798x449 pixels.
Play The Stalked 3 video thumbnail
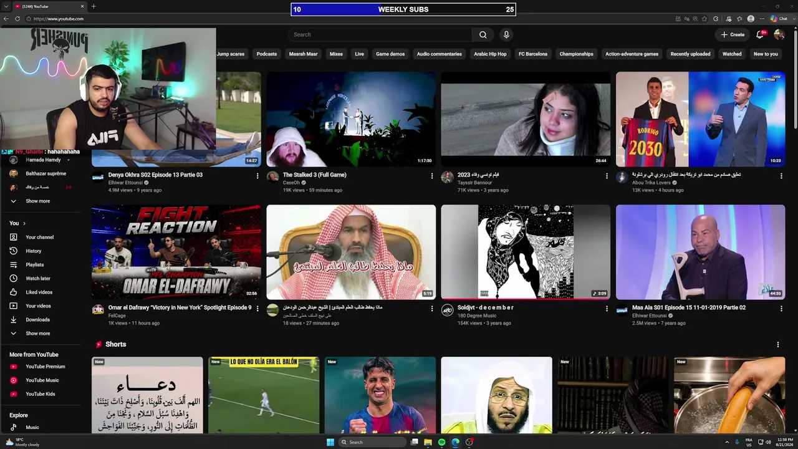pyautogui.click(x=351, y=119)
